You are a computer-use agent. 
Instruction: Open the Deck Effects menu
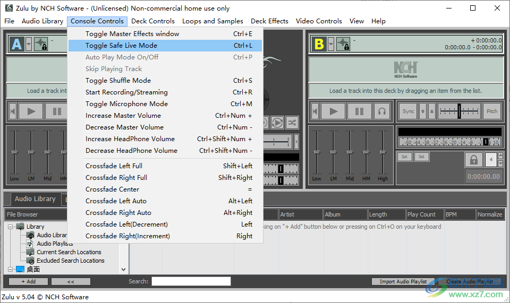[269, 21]
